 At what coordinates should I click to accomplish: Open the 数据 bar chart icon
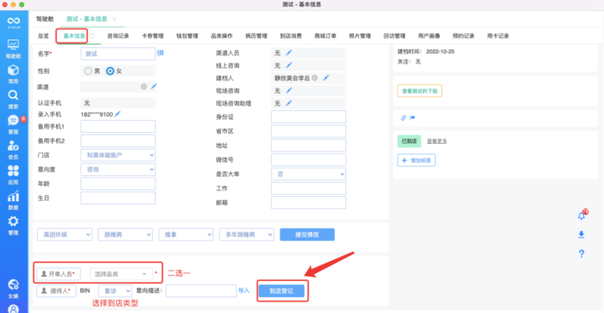click(x=13, y=196)
